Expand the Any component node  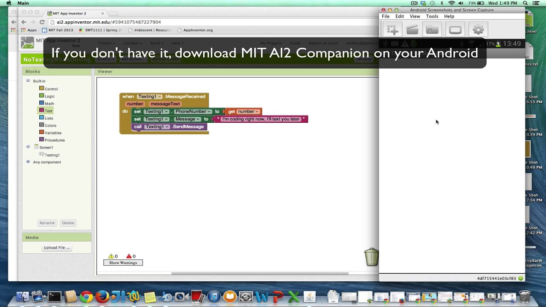click(28, 162)
